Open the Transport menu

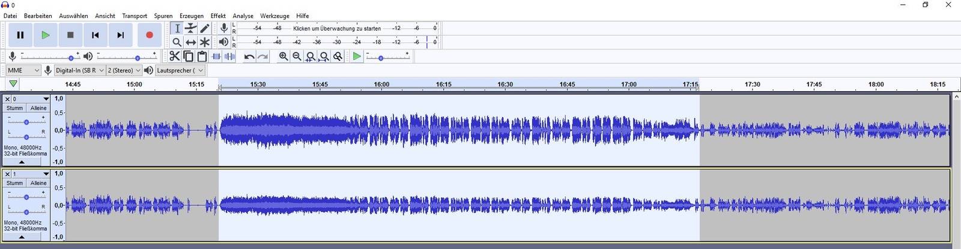coord(135,16)
